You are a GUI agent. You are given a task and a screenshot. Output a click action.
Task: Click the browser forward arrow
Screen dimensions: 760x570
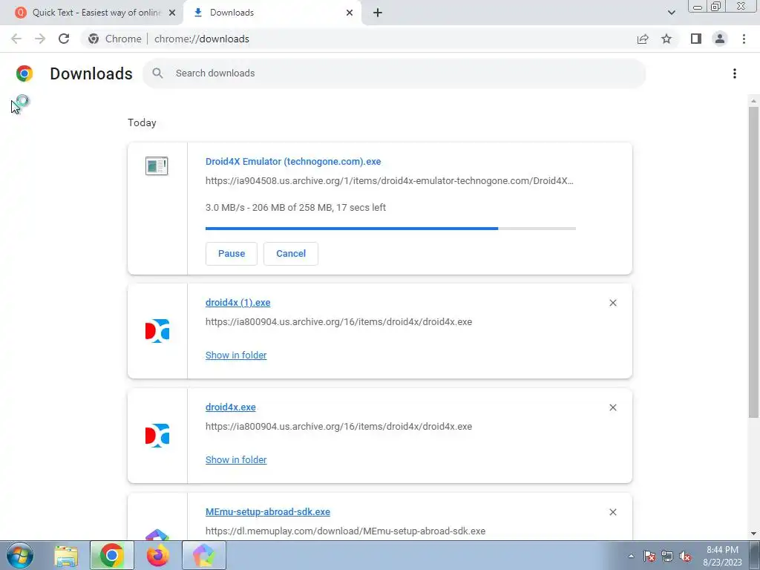click(40, 39)
